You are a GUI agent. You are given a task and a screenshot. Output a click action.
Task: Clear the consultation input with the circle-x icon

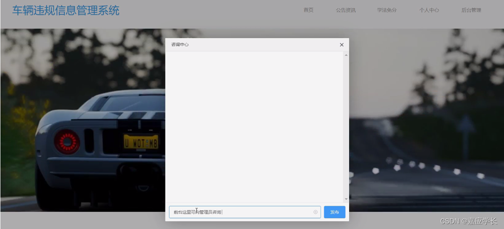(315, 212)
